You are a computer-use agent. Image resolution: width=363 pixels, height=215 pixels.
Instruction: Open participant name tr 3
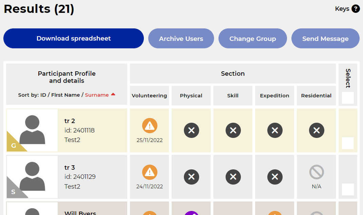point(70,167)
